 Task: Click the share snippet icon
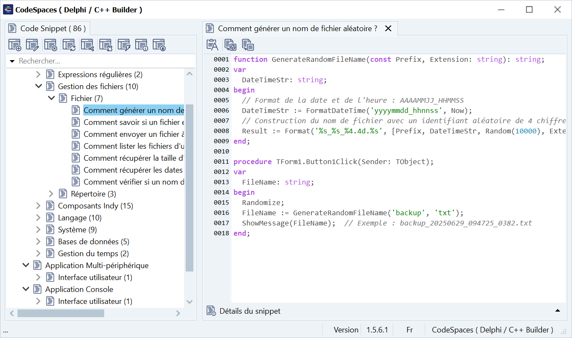[x=87, y=45]
